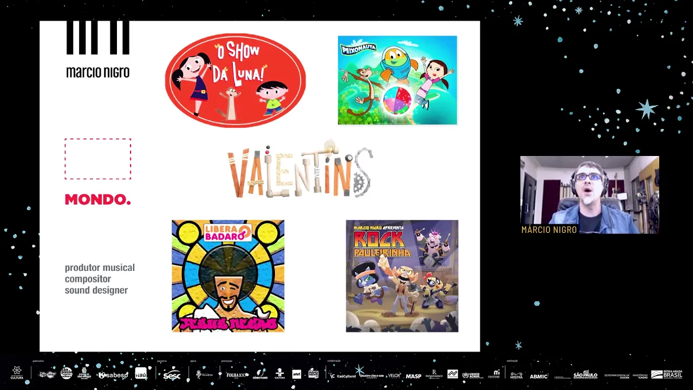Click the Folha 100 logo
Viewport: 693px width, 390px height.
[237, 375]
